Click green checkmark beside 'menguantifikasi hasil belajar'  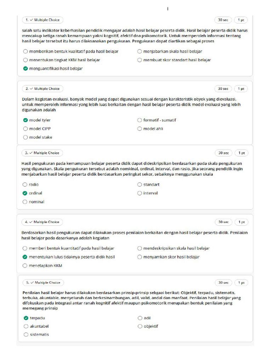click(x=25, y=69)
